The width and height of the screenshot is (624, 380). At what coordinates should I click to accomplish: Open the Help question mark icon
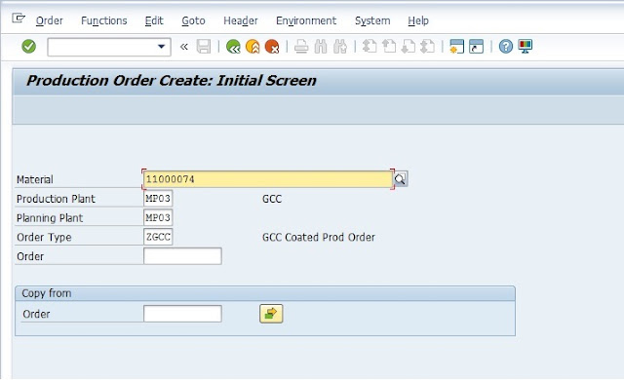tap(506, 47)
